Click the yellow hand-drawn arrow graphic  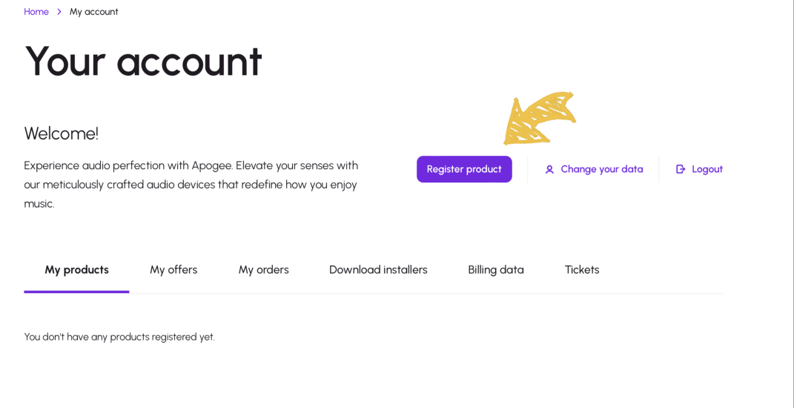pos(539,117)
